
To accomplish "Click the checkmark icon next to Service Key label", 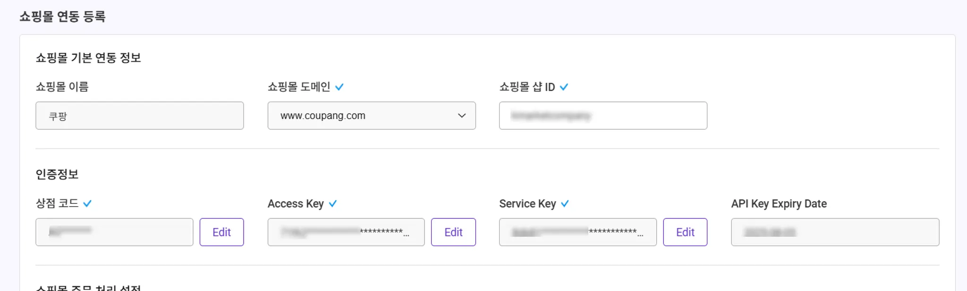I will (565, 203).
